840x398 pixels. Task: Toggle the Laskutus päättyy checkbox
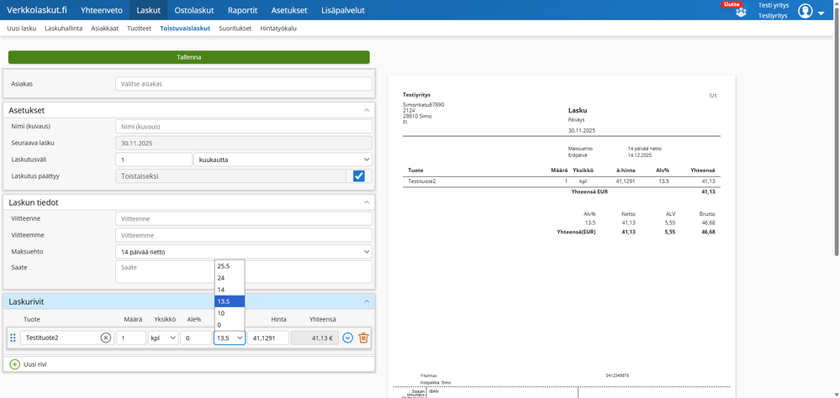tap(359, 176)
